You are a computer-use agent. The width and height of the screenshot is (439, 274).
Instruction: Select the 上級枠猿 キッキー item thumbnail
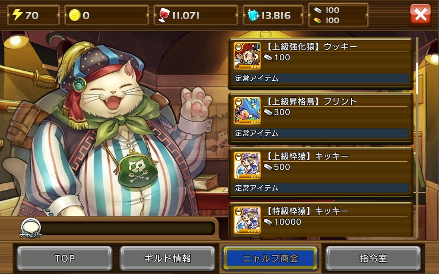point(247,165)
